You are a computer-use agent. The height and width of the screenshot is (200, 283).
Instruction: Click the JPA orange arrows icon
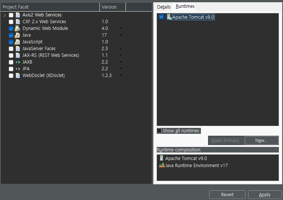tap(18, 69)
